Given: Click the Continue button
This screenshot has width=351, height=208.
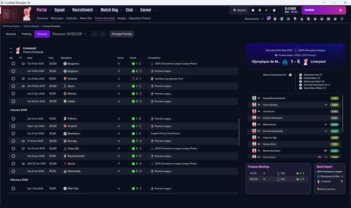Looking at the screenshot, I should tap(324, 10).
